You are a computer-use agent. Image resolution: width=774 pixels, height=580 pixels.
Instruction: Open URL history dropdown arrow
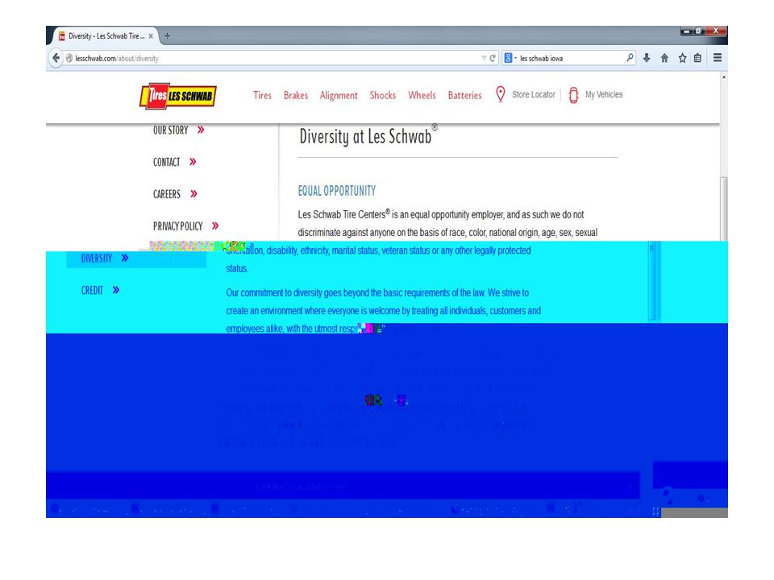click(484, 58)
